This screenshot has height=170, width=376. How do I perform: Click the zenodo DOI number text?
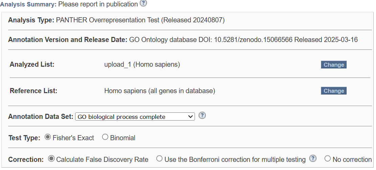tap(253, 40)
